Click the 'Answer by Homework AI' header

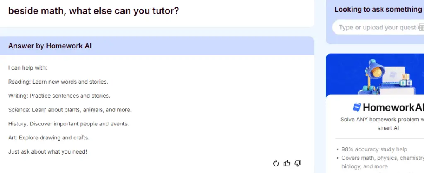[50, 46]
